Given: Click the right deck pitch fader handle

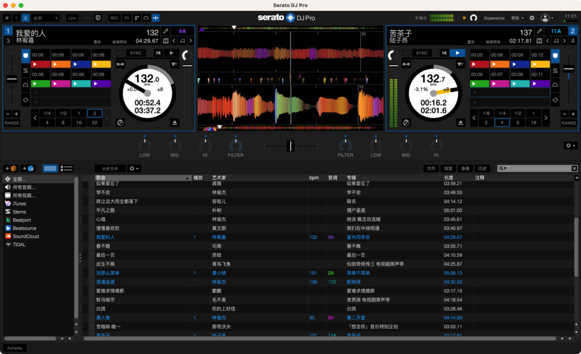Looking at the screenshot, I should [569, 70].
